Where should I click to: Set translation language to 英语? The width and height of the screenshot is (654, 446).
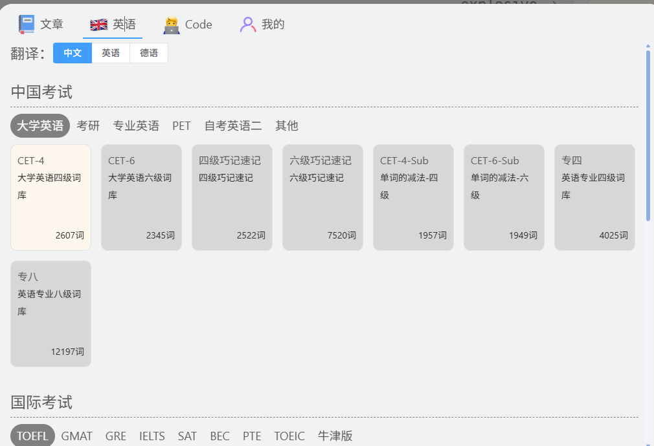(111, 53)
